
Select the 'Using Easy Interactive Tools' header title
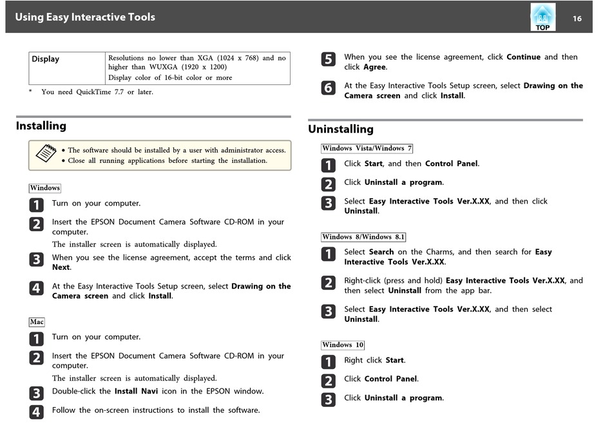tap(84, 17)
